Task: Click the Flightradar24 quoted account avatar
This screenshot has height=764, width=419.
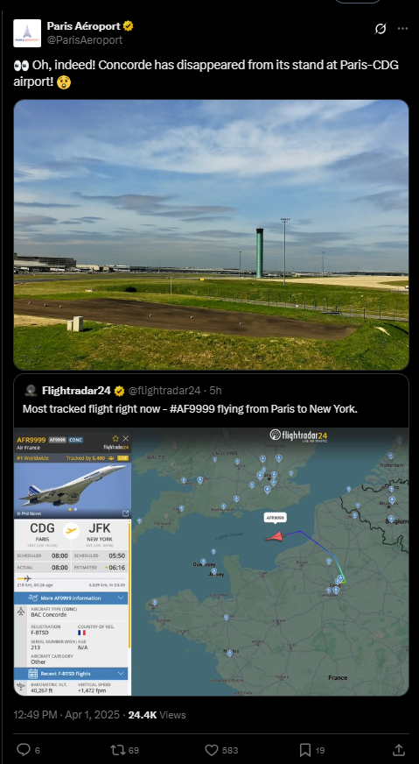Action: [31, 390]
